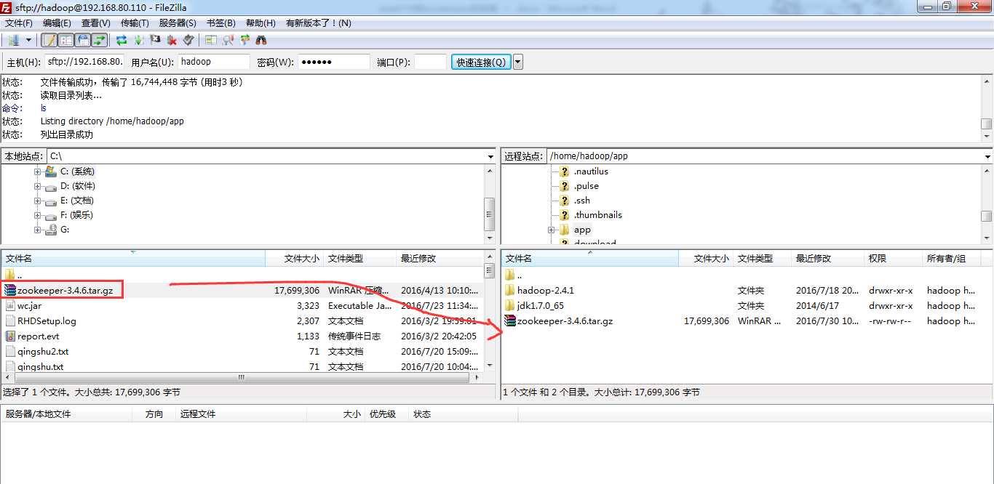Expand the remote app folder node

(552, 230)
